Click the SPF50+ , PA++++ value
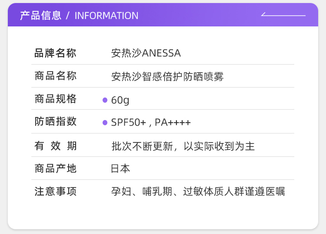This screenshot has width=326, height=234. point(151,123)
